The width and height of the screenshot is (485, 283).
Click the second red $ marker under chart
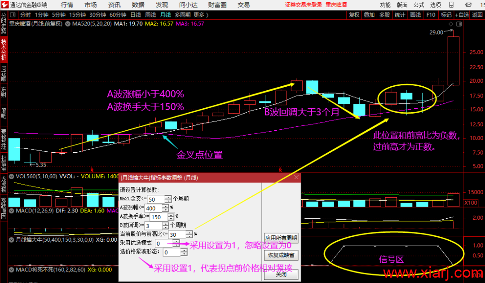pyautogui.click(x=280, y=170)
